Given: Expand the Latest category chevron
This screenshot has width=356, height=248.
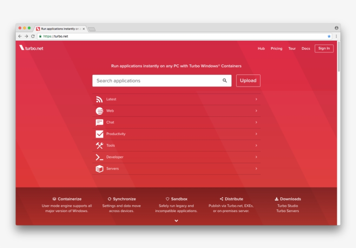Looking at the screenshot, I should coord(256,99).
